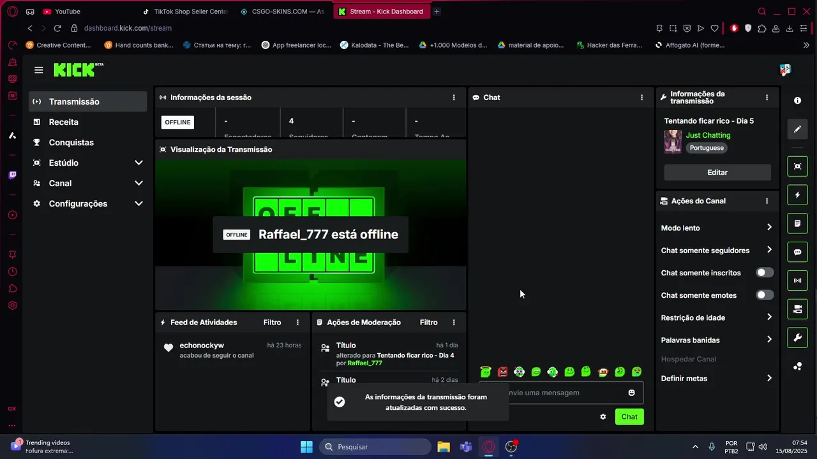Screen dimensions: 817x459
Task: Expand the Canal sidebar section
Action: point(88,184)
